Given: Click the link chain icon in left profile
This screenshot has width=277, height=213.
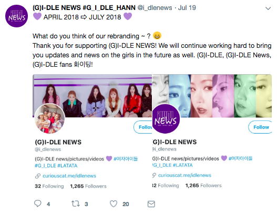Looking at the screenshot, I should pos(38,176).
